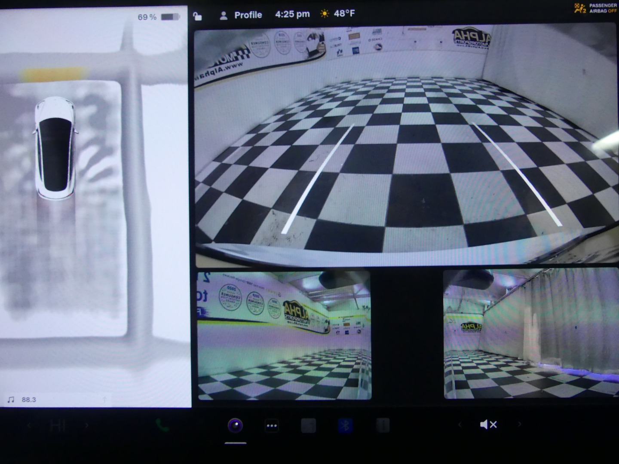
Task: Open the Profile menu
Action: 241,15
